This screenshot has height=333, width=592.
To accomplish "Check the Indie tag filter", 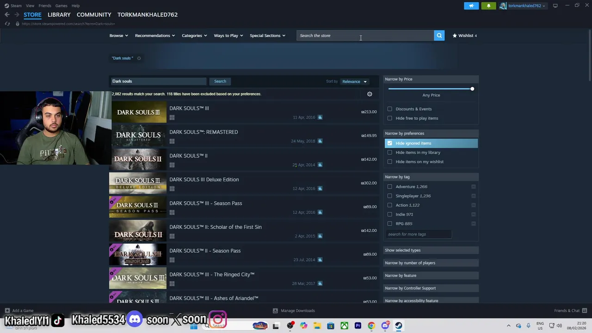I will pos(390,215).
